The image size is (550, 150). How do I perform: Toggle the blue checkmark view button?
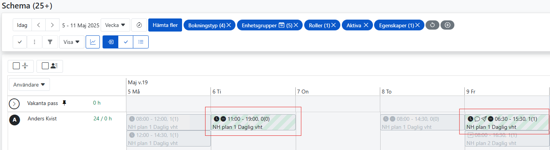[126, 42]
